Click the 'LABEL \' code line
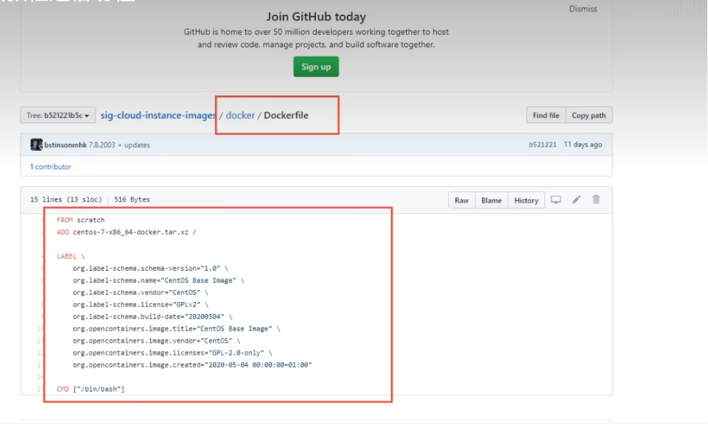This screenshot has width=708, height=424. point(71,257)
